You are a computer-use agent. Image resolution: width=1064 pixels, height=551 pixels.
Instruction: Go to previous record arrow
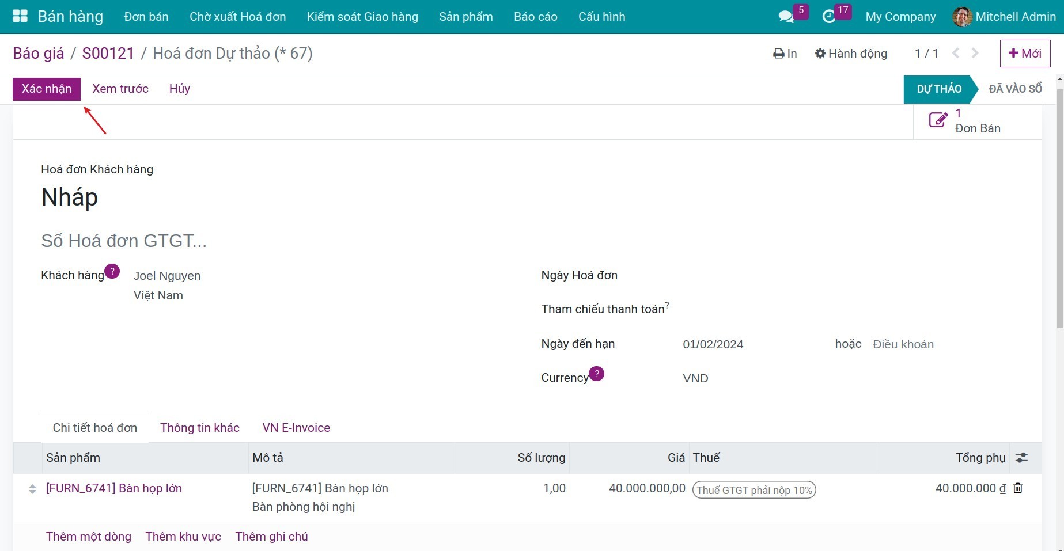tap(956, 53)
